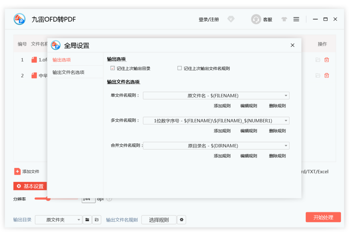Open the output directory in explorer
Viewport: 349px width, 236px height.
(97, 220)
